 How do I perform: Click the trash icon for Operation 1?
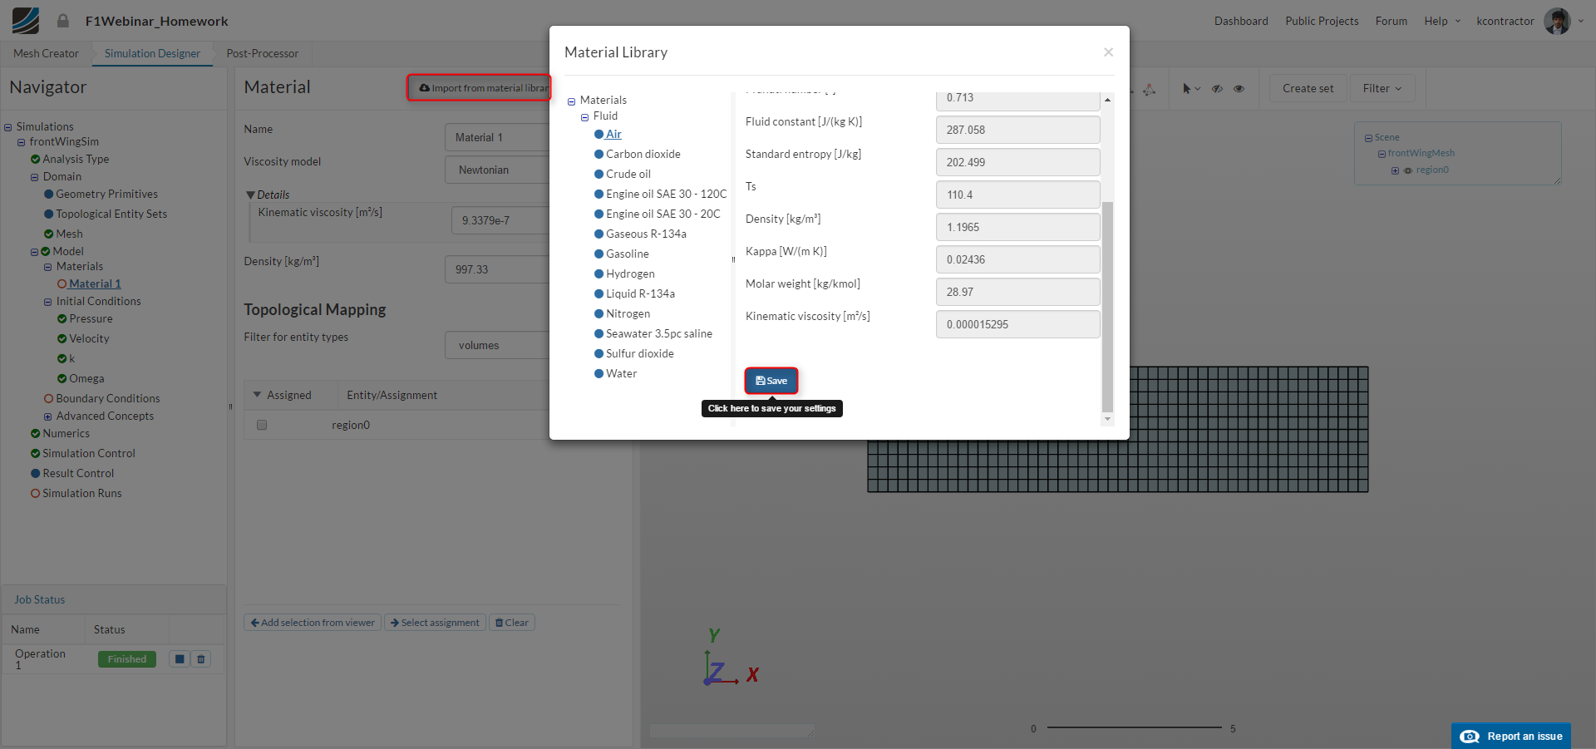click(200, 659)
